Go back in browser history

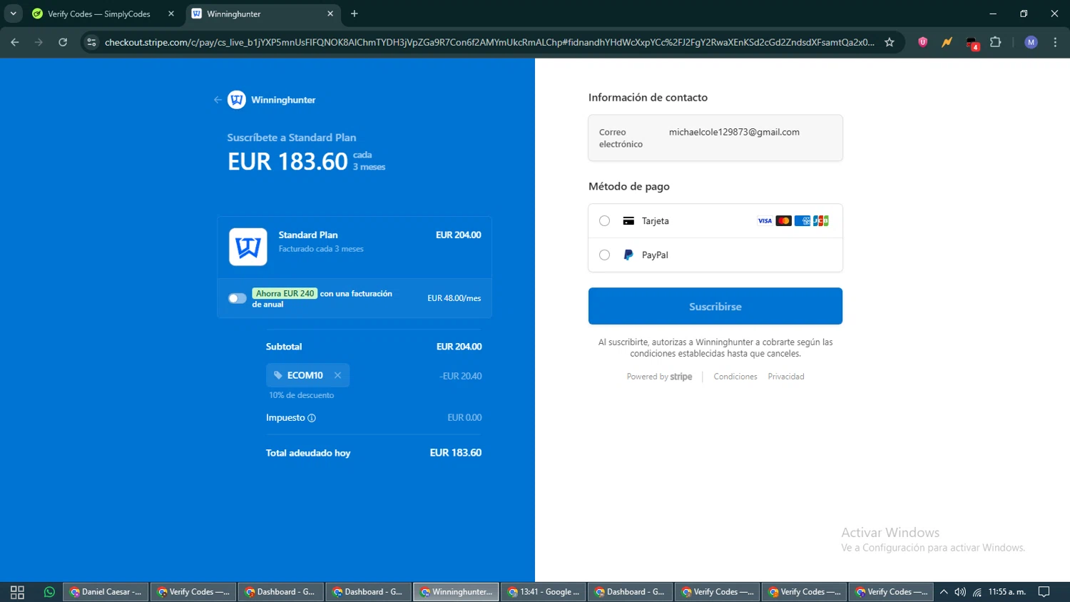point(15,42)
